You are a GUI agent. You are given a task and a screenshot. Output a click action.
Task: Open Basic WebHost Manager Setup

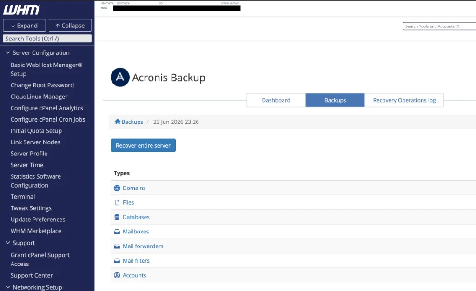pos(46,70)
